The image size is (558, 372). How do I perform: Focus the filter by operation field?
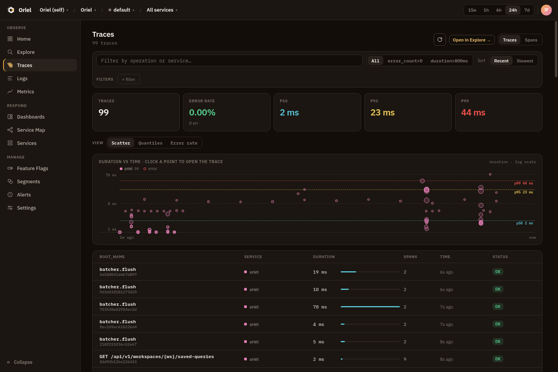click(x=229, y=60)
